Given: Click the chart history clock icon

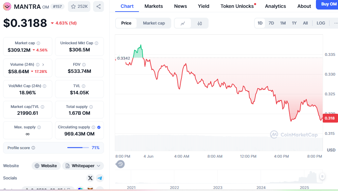Looking at the screenshot, I should (120, 164).
